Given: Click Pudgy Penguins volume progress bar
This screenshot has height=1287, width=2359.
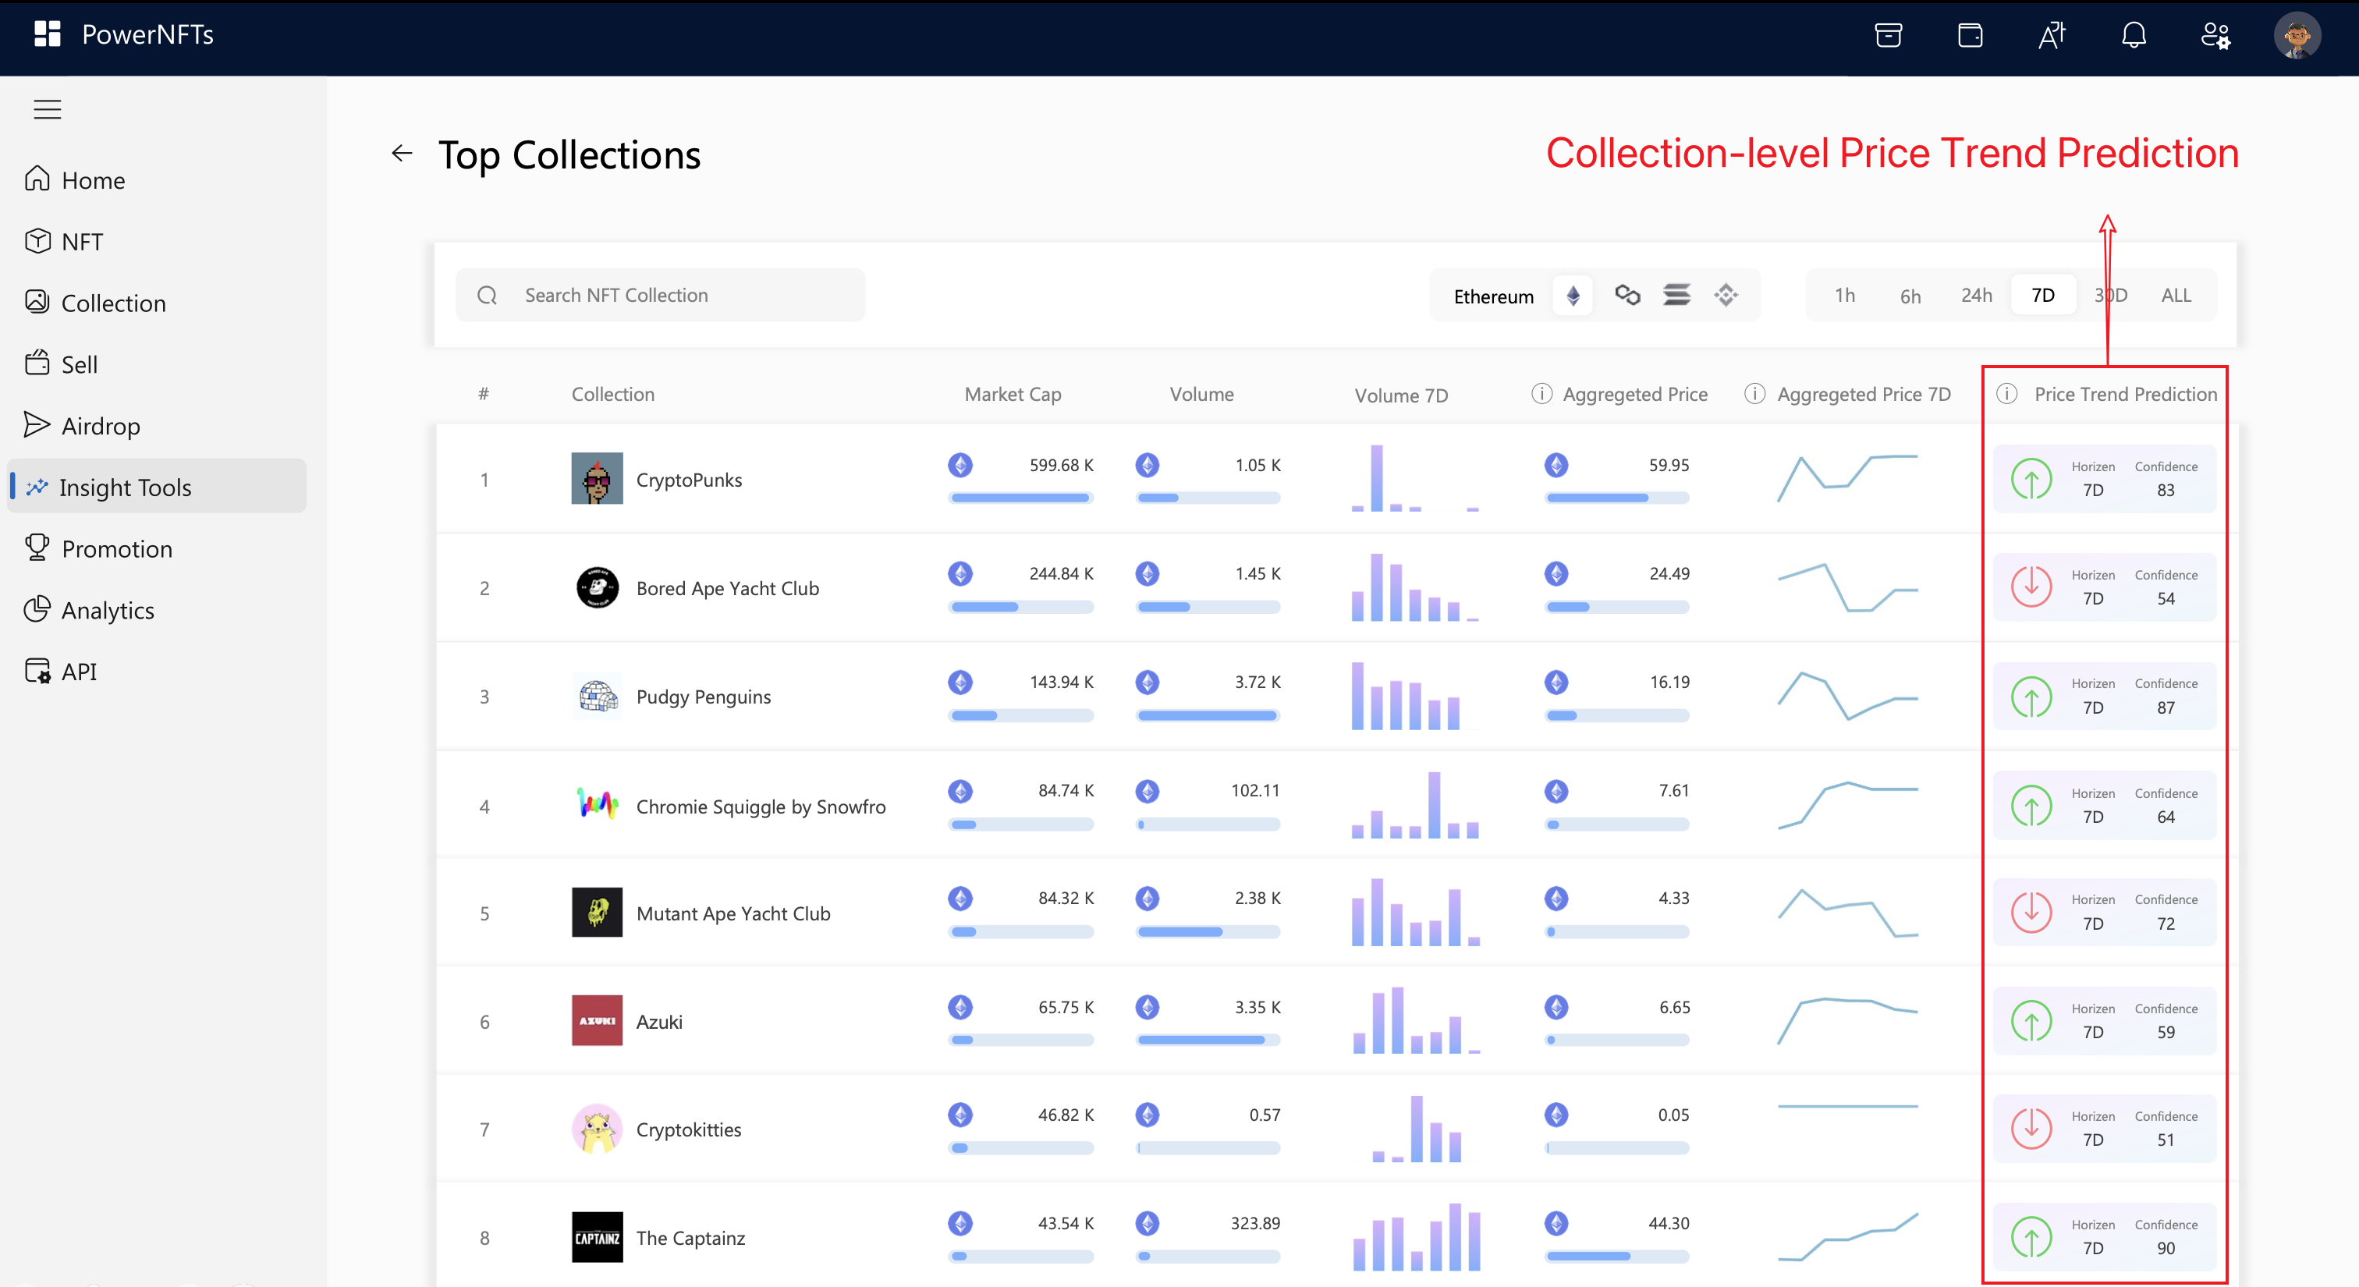Looking at the screenshot, I should click(1208, 716).
